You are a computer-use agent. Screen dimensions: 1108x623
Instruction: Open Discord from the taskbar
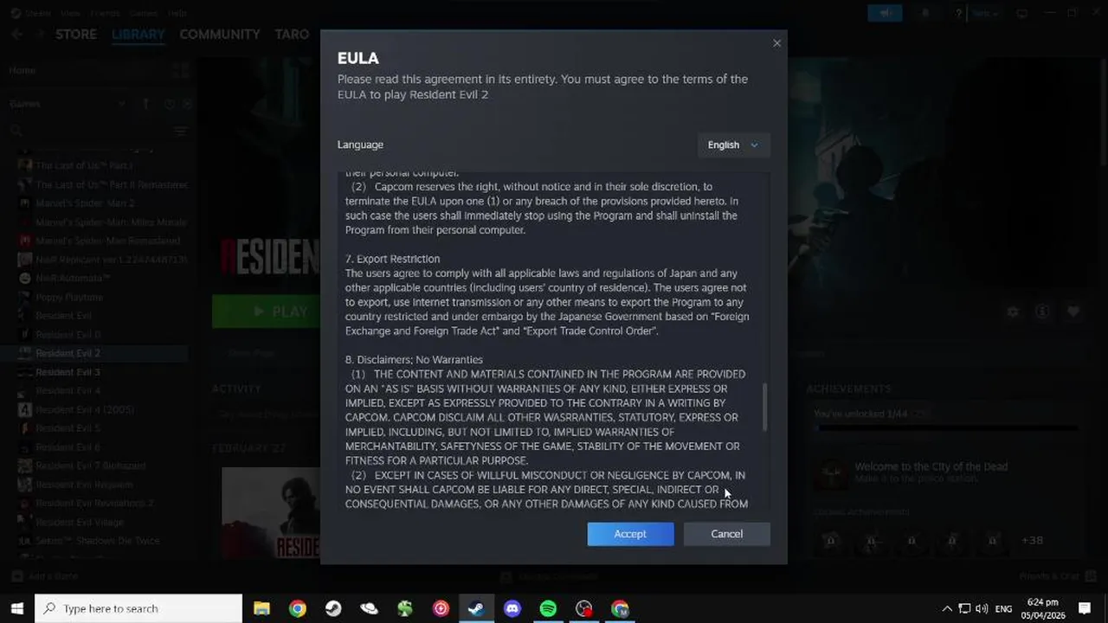[512, 608]
